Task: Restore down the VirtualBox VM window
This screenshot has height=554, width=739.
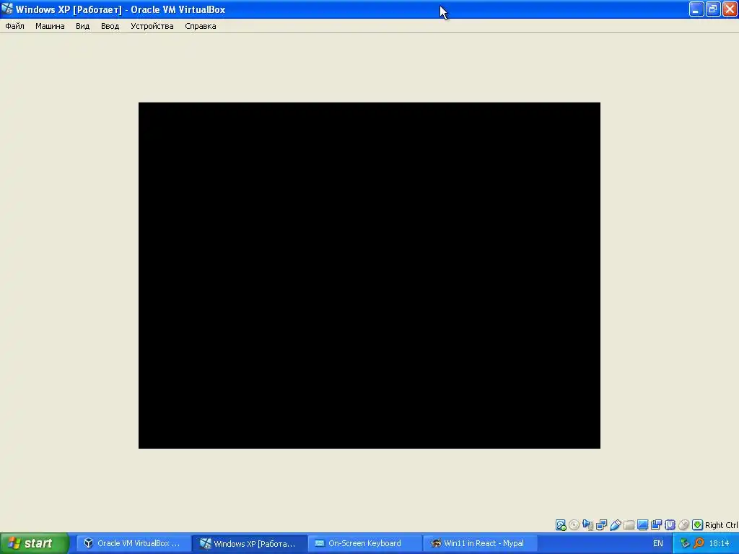Action: pyautogui.click(x=713, y=9)
